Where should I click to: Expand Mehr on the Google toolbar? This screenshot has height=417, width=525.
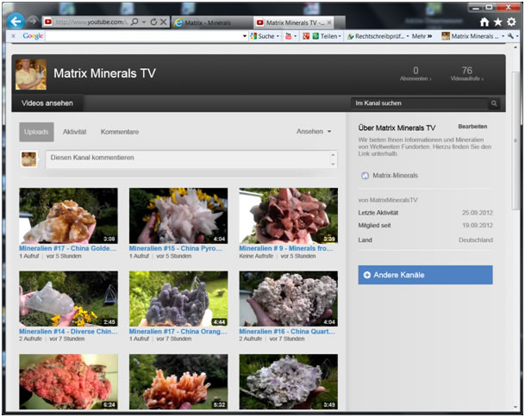[422, 36]
